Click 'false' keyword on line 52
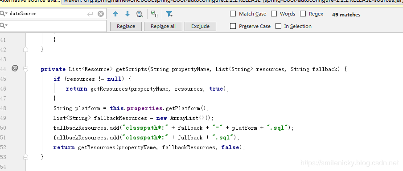The image size is (403, 171). 230,147
